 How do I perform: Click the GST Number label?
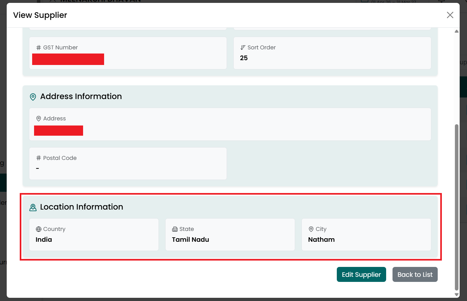(60, 47)
